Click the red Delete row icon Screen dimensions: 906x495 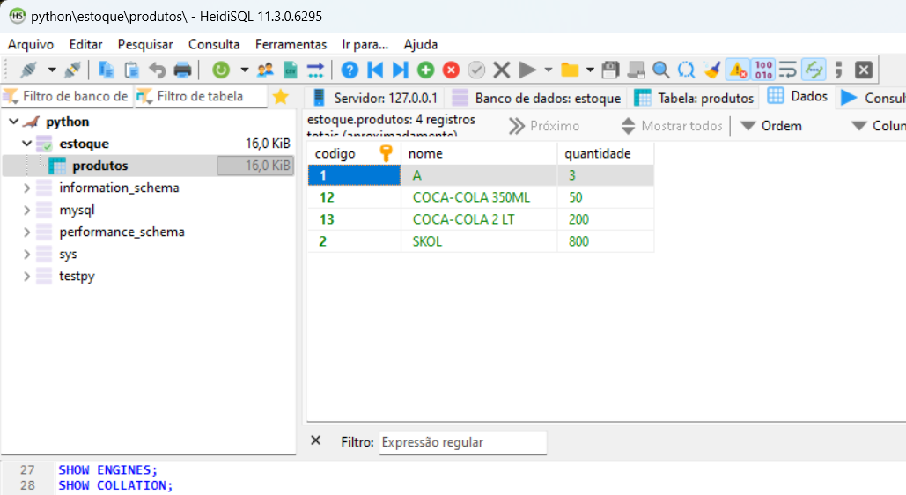[x=451, y=70]
